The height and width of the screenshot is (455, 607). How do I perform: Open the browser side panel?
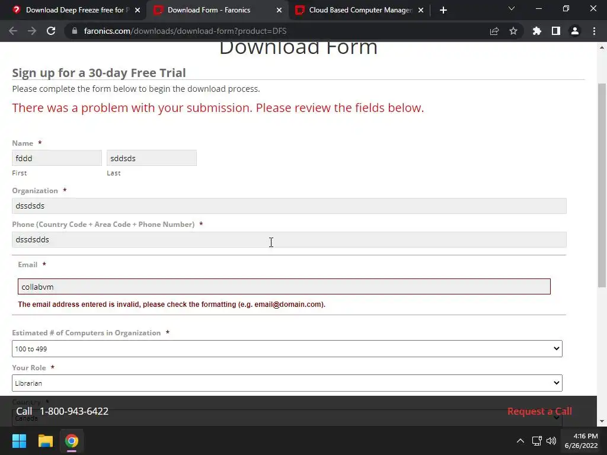pos(556,31)
